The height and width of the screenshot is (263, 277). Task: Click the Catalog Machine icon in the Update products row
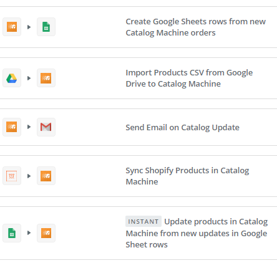point(46,233)
